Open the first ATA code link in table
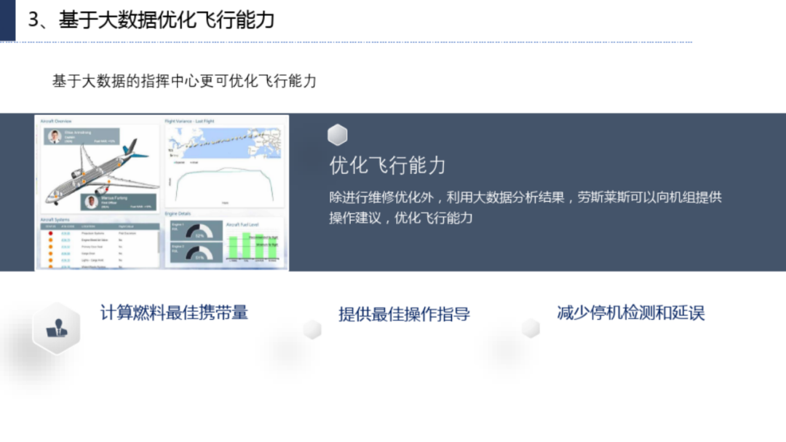 65,233
